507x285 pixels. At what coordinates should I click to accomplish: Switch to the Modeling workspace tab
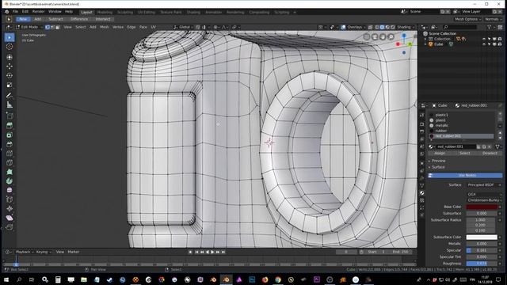point(105,13)
